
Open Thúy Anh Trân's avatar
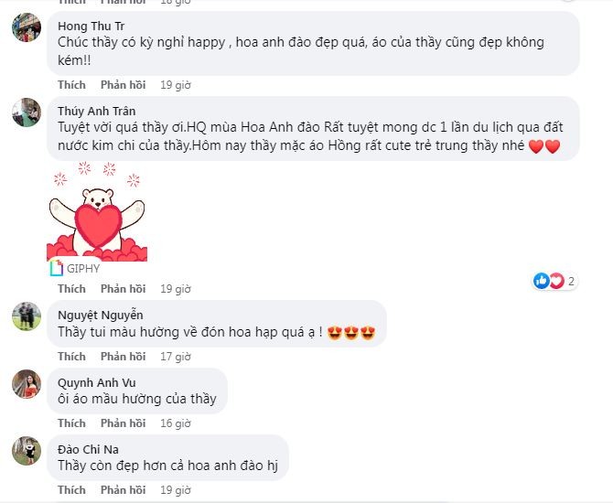click(27, 112)
